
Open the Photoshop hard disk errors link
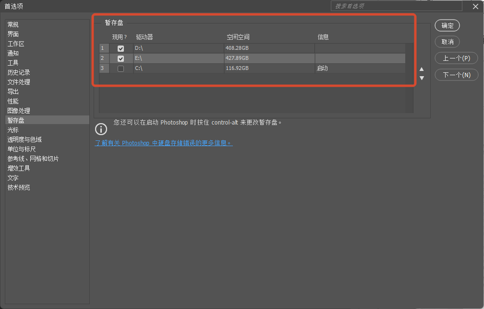(164, 143)
